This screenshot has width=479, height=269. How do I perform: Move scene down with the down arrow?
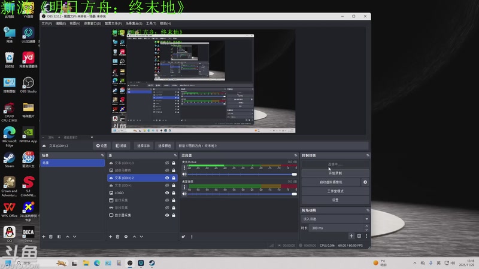coord(74,237)
